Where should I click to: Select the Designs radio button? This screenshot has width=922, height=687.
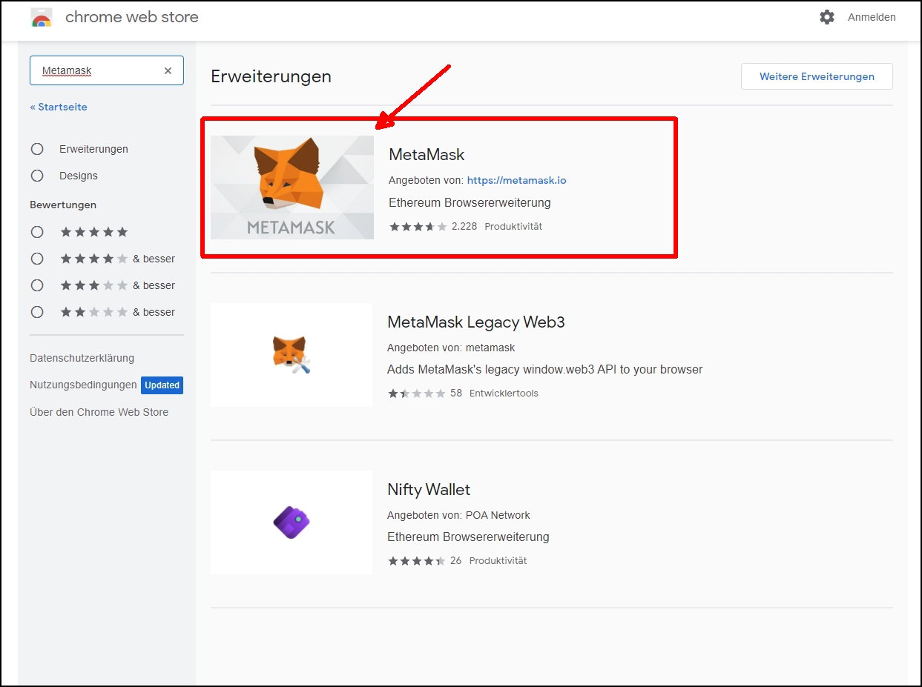37,176
